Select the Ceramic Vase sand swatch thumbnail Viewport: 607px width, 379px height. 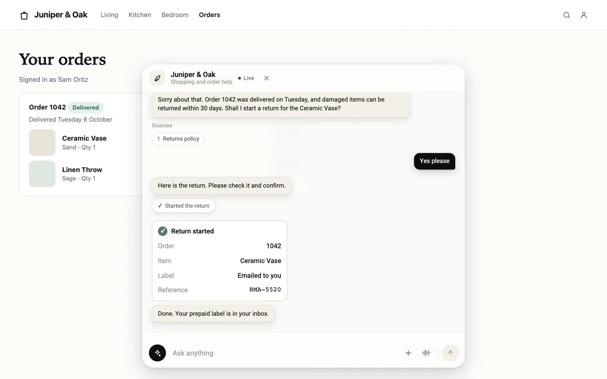click(42, 143)
